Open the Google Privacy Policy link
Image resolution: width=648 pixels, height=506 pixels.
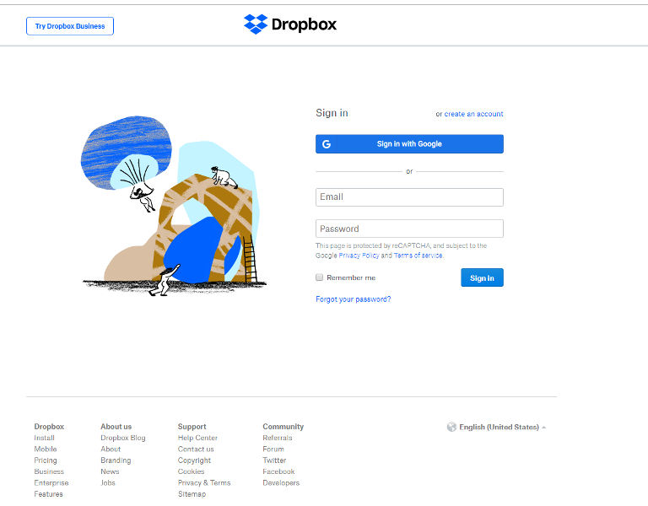coord(359,256)
